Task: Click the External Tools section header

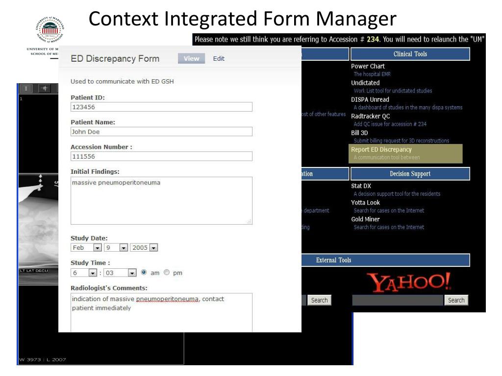Action: [x=385, y=260]
